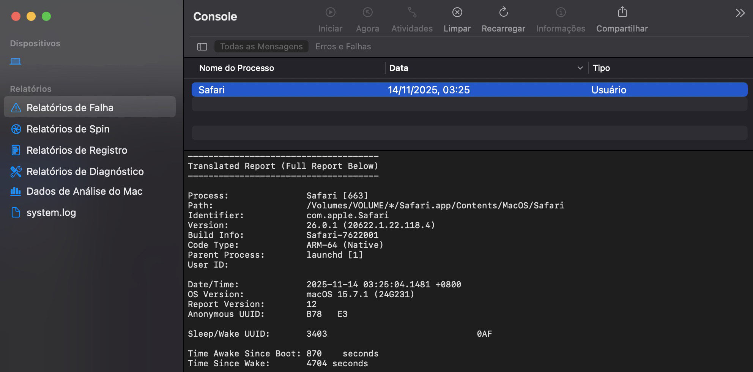This screenshot has width=753, height=372.
Task: Click the green maximize traffic light
Action: [x=46, y=16]
